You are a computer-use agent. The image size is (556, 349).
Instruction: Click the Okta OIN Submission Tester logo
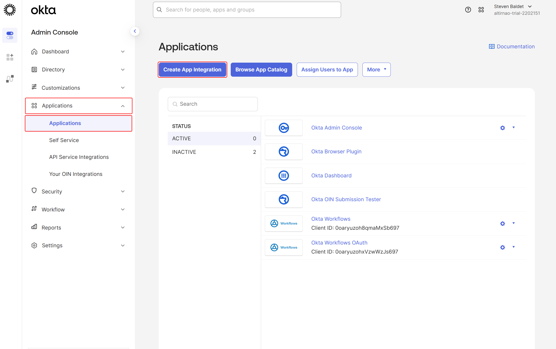point(284,199)
